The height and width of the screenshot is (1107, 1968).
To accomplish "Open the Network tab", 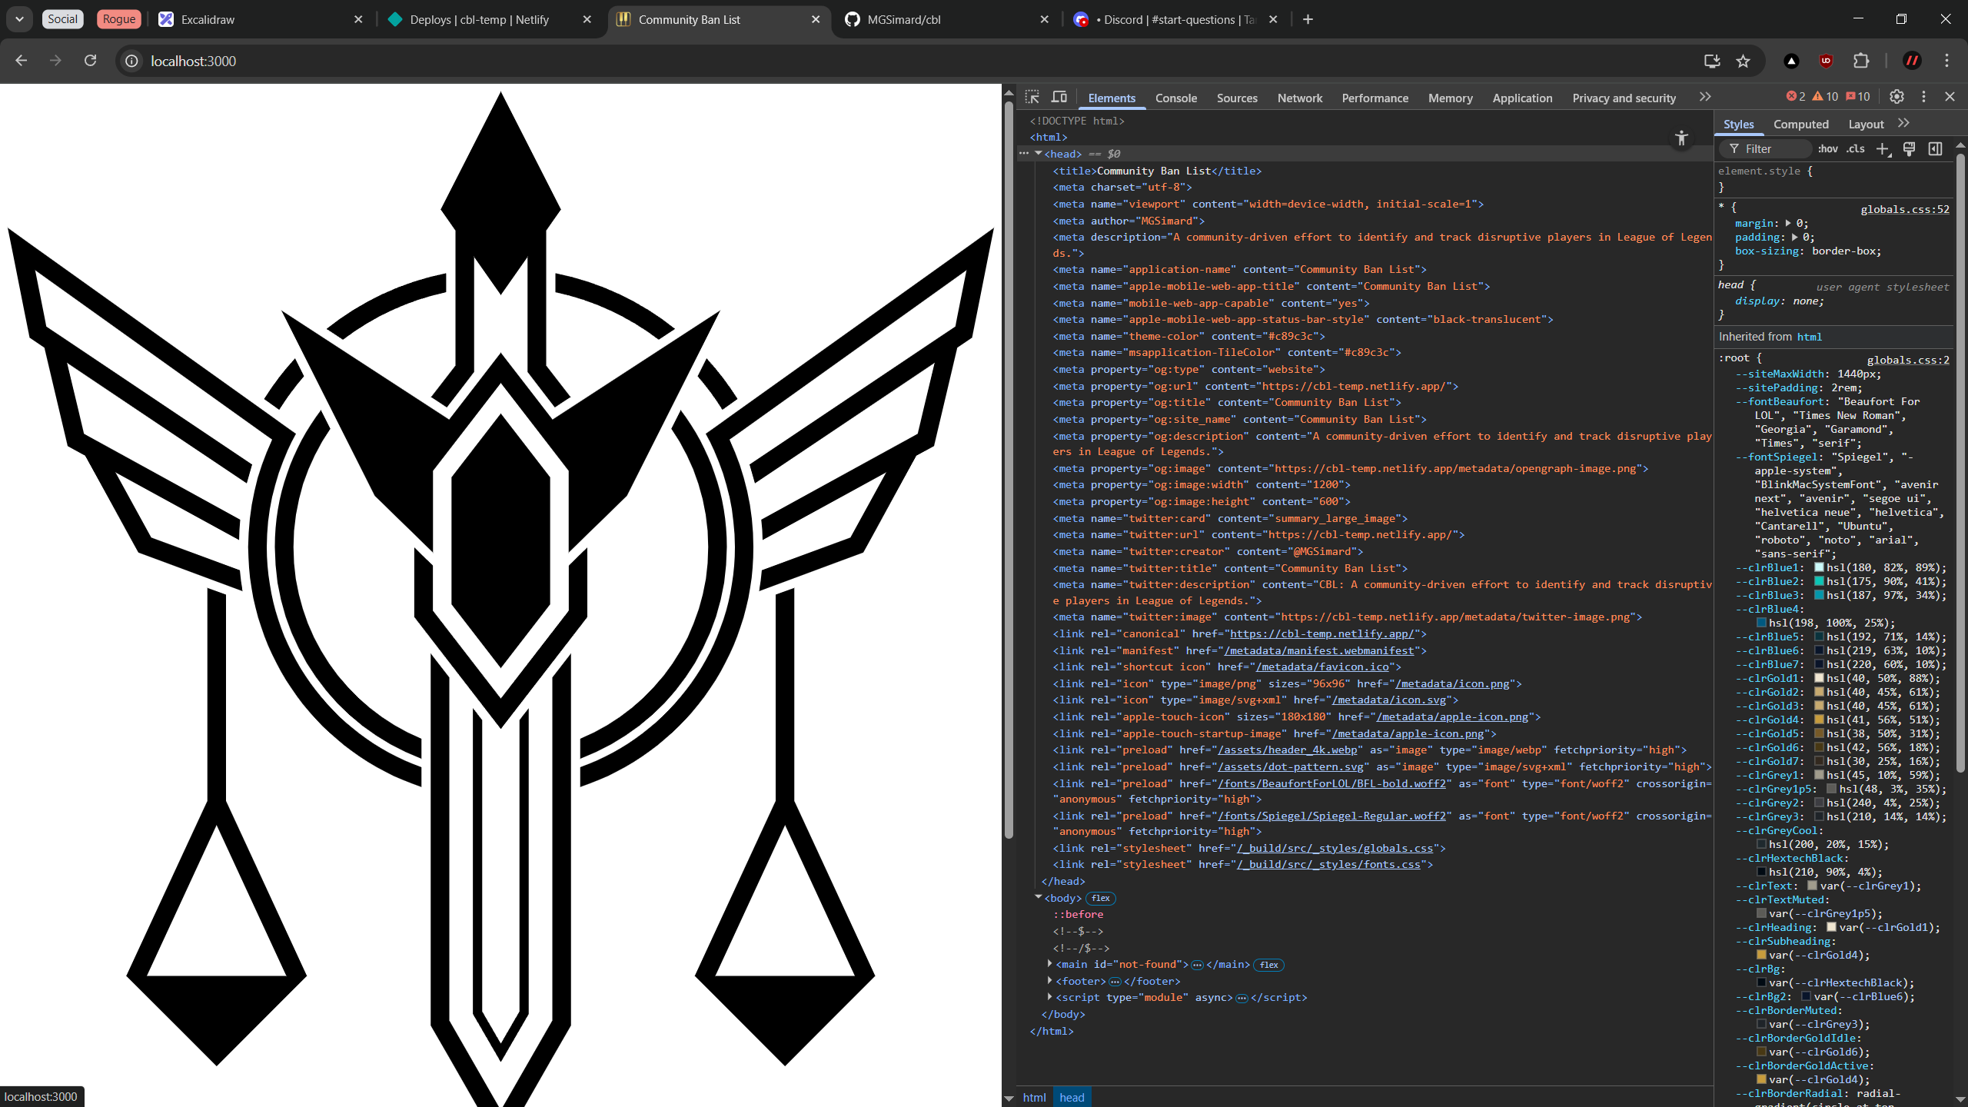I will tap(1300, 98).
